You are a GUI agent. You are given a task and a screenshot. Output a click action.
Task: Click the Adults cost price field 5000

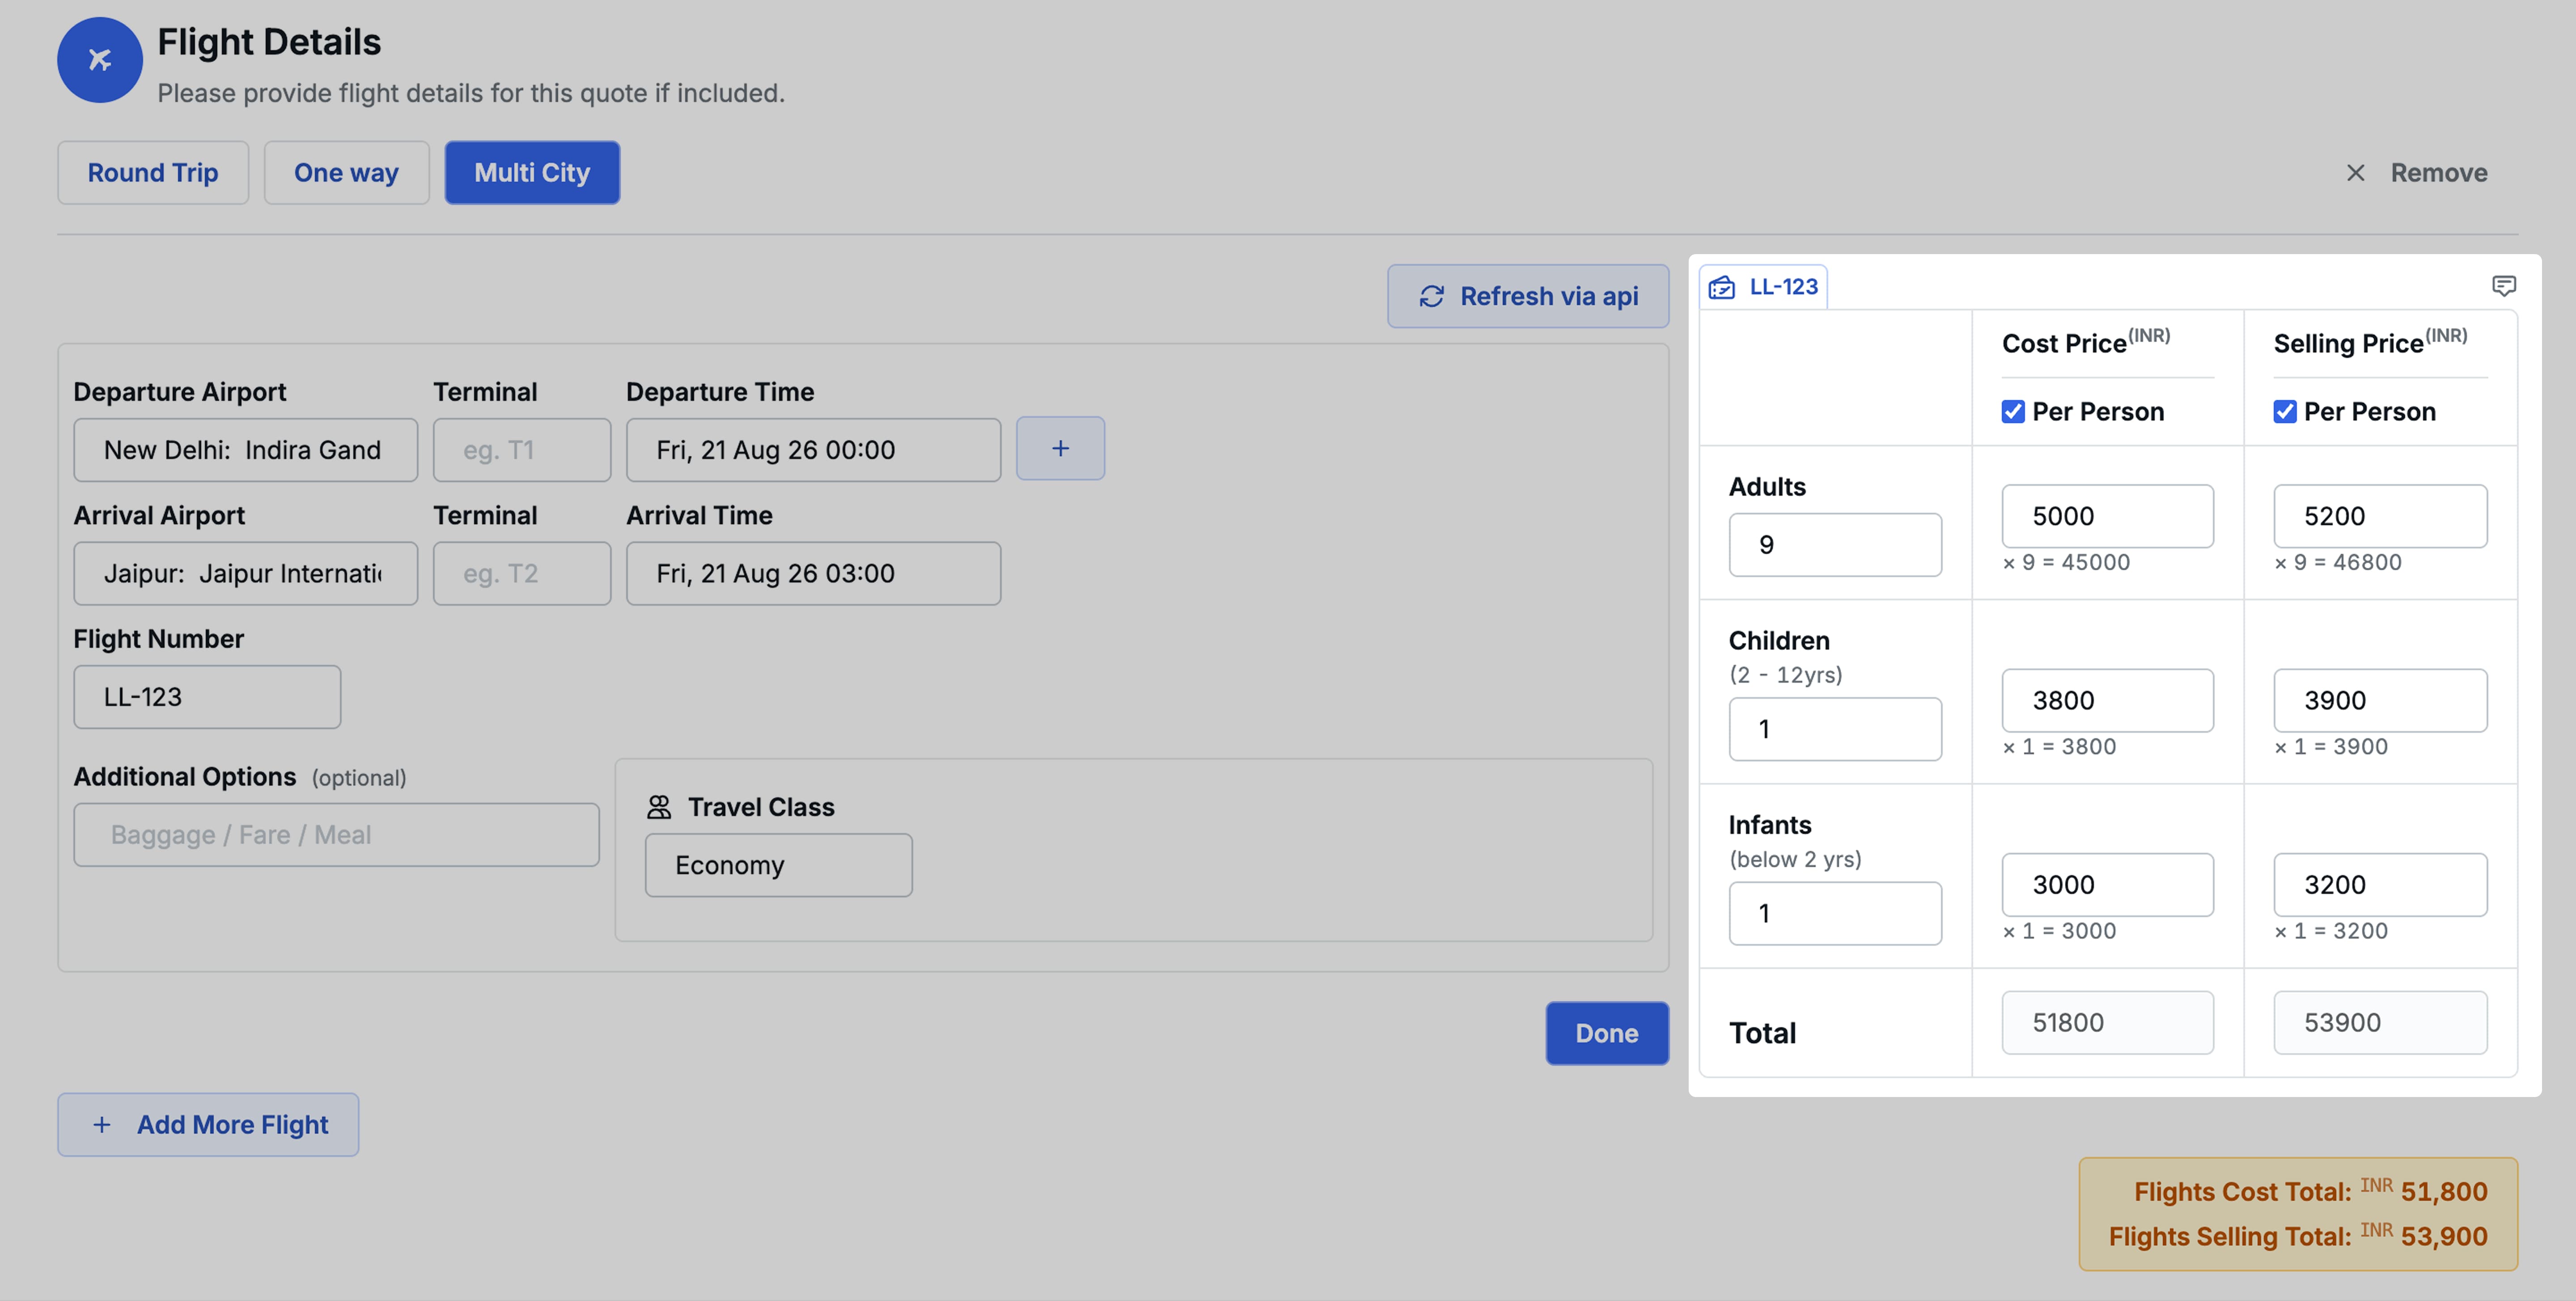pos(2108,516)
